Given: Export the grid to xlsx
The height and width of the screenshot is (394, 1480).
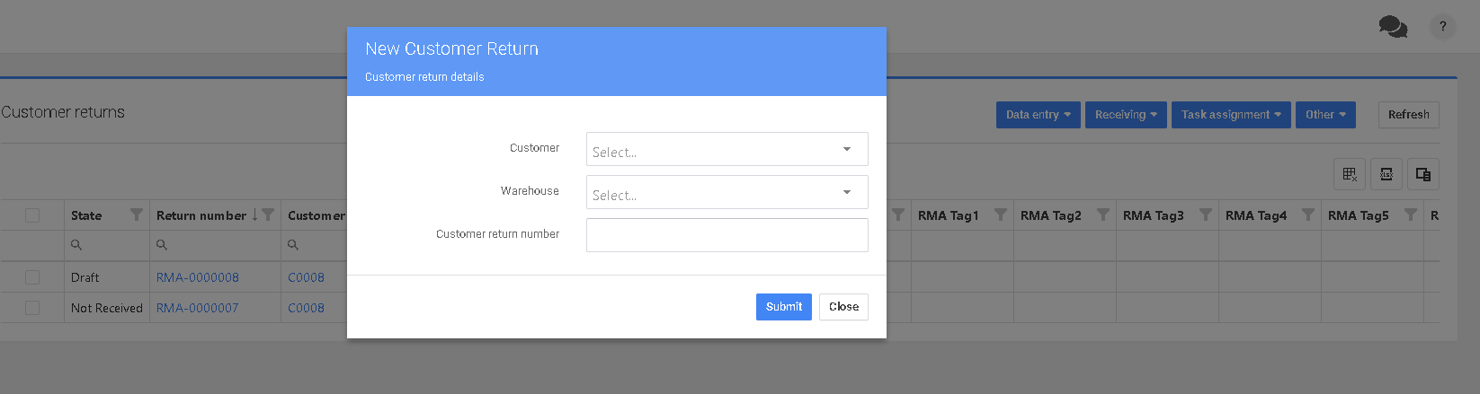Looking at the screenshot, I should (1386, 174).
